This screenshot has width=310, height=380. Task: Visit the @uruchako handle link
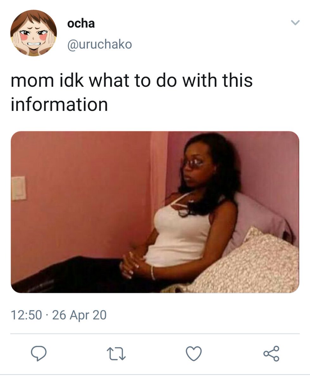99,44
